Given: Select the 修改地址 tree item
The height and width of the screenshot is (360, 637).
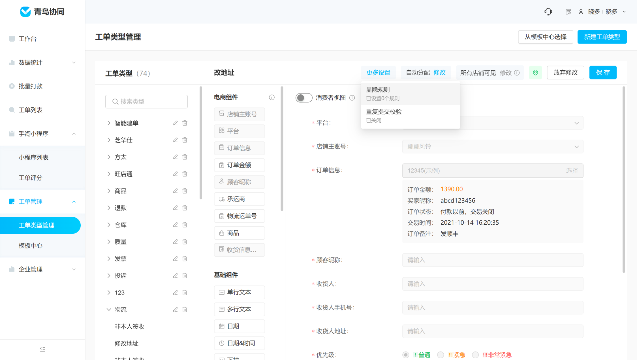Looking at the screenshot, I should click(x=126, y=343).
